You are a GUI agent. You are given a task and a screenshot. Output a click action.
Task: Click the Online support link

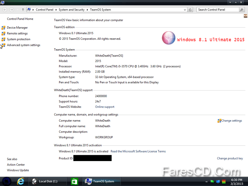(104, 107)
